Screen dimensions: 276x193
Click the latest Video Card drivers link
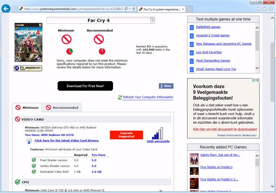tap(67, 140)
